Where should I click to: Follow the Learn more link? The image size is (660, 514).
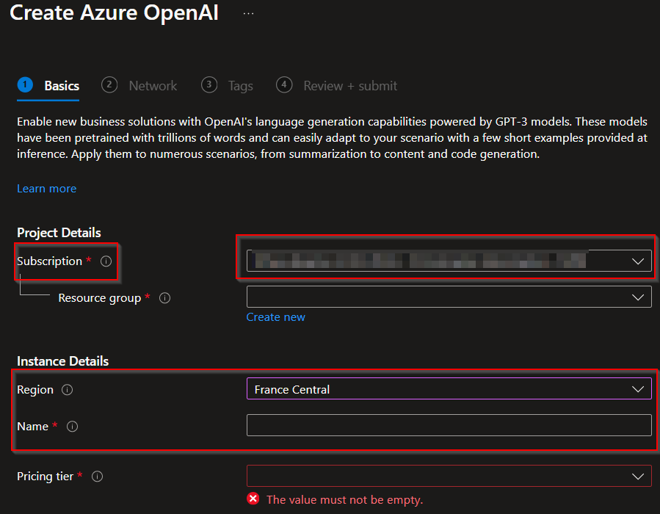[x=46, y=189]
